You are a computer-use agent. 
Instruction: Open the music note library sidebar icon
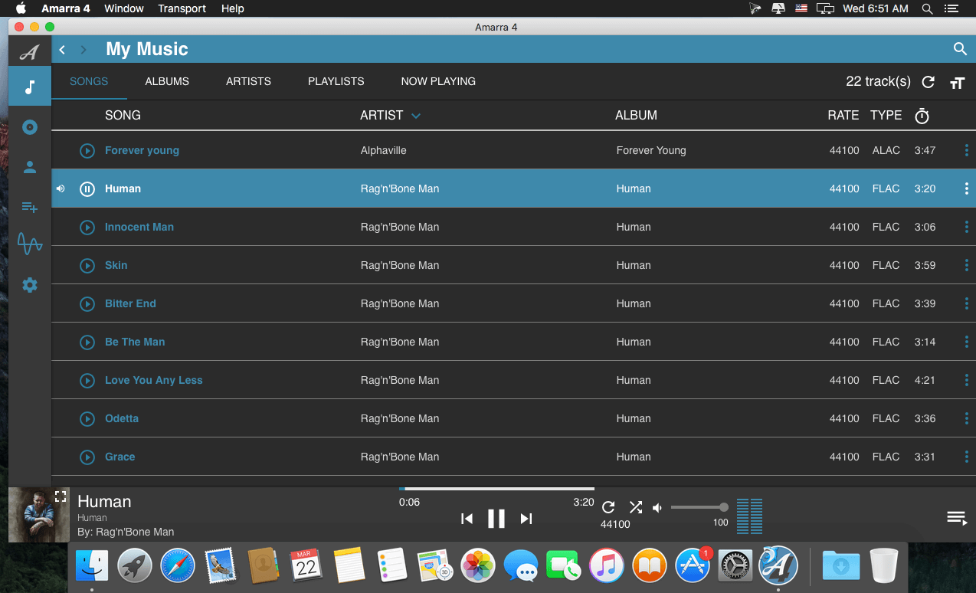[30, 87]
